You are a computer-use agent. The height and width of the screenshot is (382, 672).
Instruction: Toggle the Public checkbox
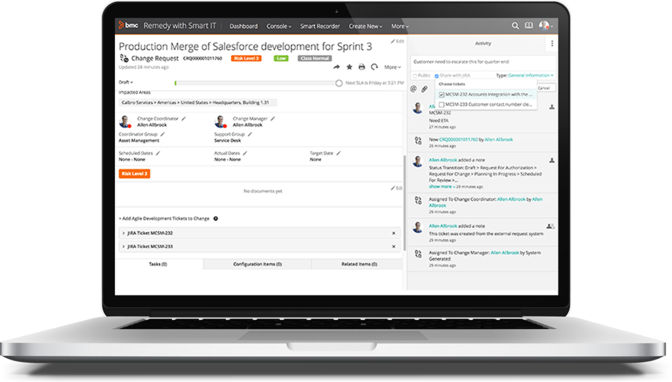pos(415,76)
